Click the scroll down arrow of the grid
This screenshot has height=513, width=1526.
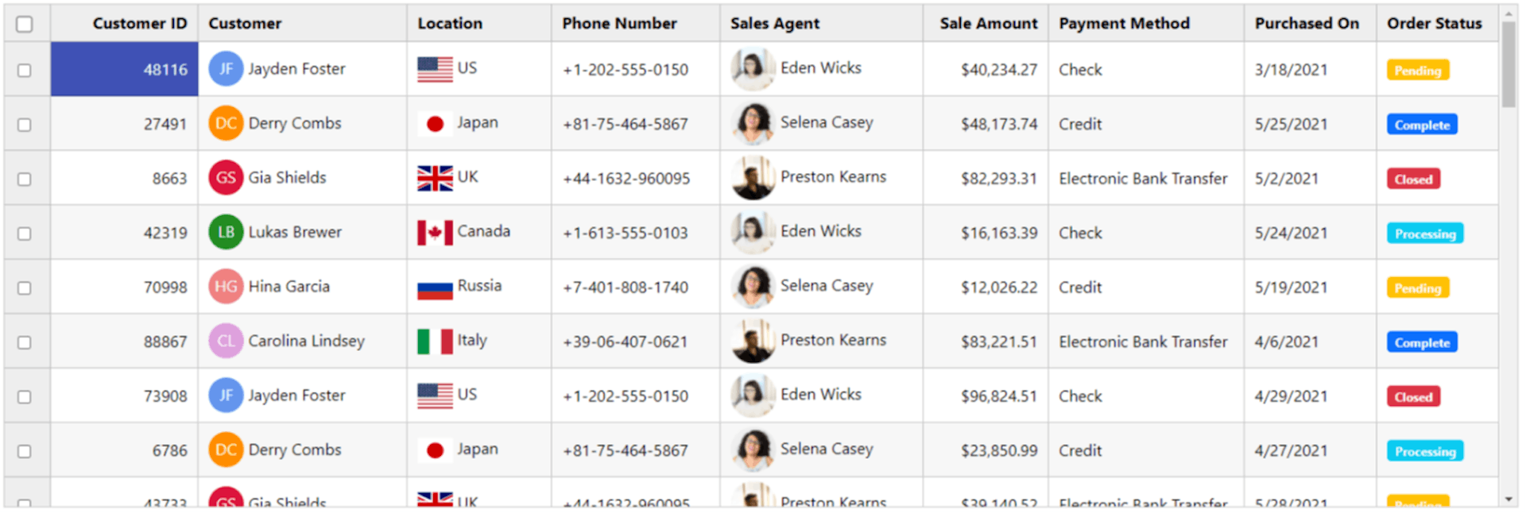tap(1509, 499)
